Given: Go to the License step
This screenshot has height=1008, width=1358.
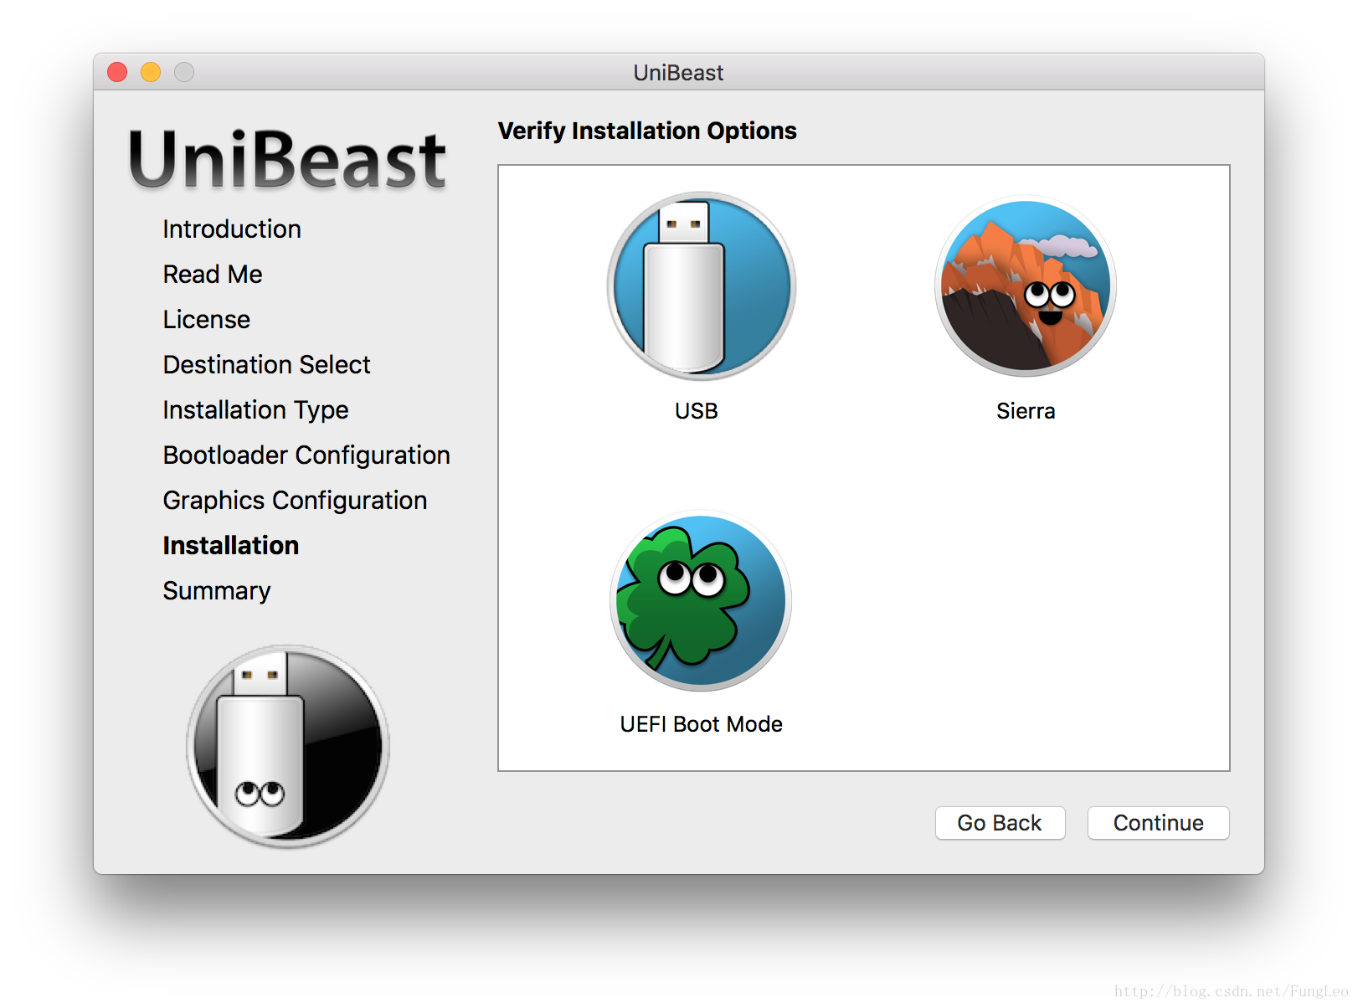Looking at the screenshot, I should click(207, 320).
